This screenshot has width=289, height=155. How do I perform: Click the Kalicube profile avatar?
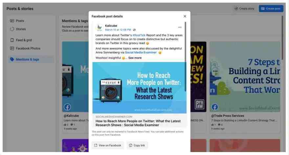click(100, 28)
